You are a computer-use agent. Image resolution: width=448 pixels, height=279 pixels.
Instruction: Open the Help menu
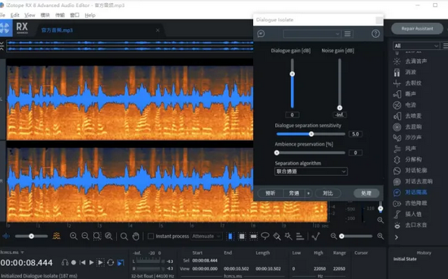pos(90,15)
